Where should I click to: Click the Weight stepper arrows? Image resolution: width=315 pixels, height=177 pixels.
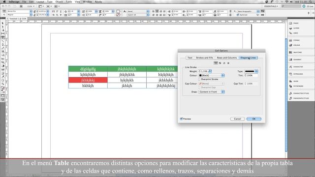(199, 71)
